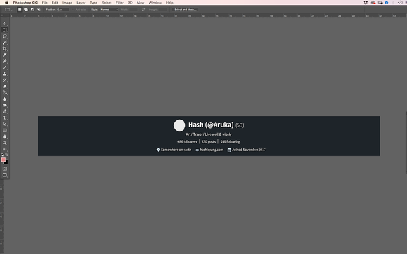The image size is (407, 254).
Task: Click the white avatar circle on canvas
Action: tap(179, 125)
